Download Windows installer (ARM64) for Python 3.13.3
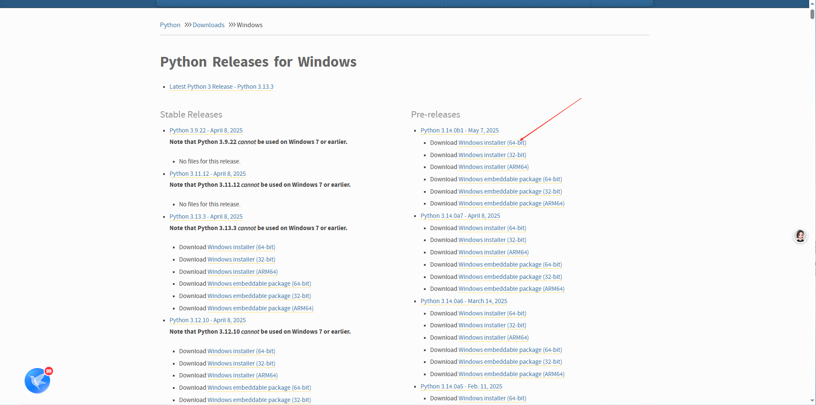 (x=243, y=272)
